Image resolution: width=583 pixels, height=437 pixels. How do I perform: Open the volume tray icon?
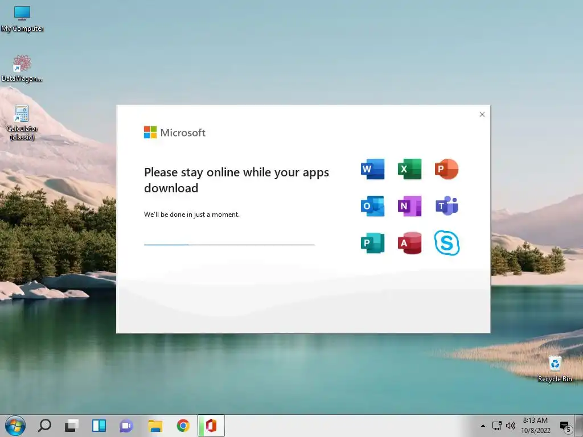[511, 426]
